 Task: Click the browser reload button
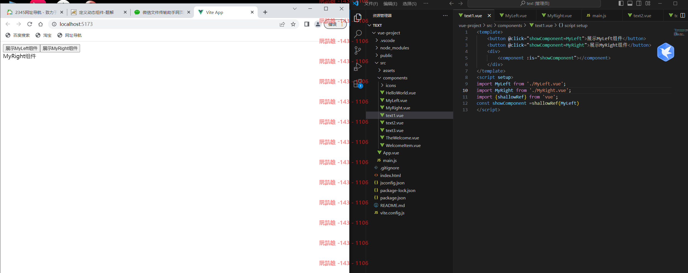tap(30, 24)
